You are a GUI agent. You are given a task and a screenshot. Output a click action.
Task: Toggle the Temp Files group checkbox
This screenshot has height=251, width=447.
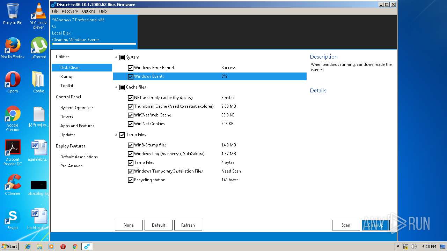122,135
